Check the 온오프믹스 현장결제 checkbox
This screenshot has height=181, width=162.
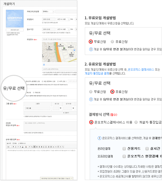[x=124, y=156]
